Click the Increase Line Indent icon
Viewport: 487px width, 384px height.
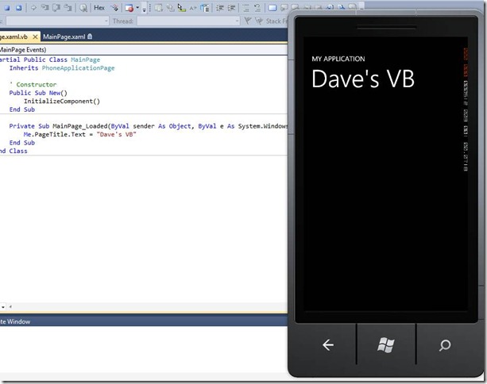point(232,8)
